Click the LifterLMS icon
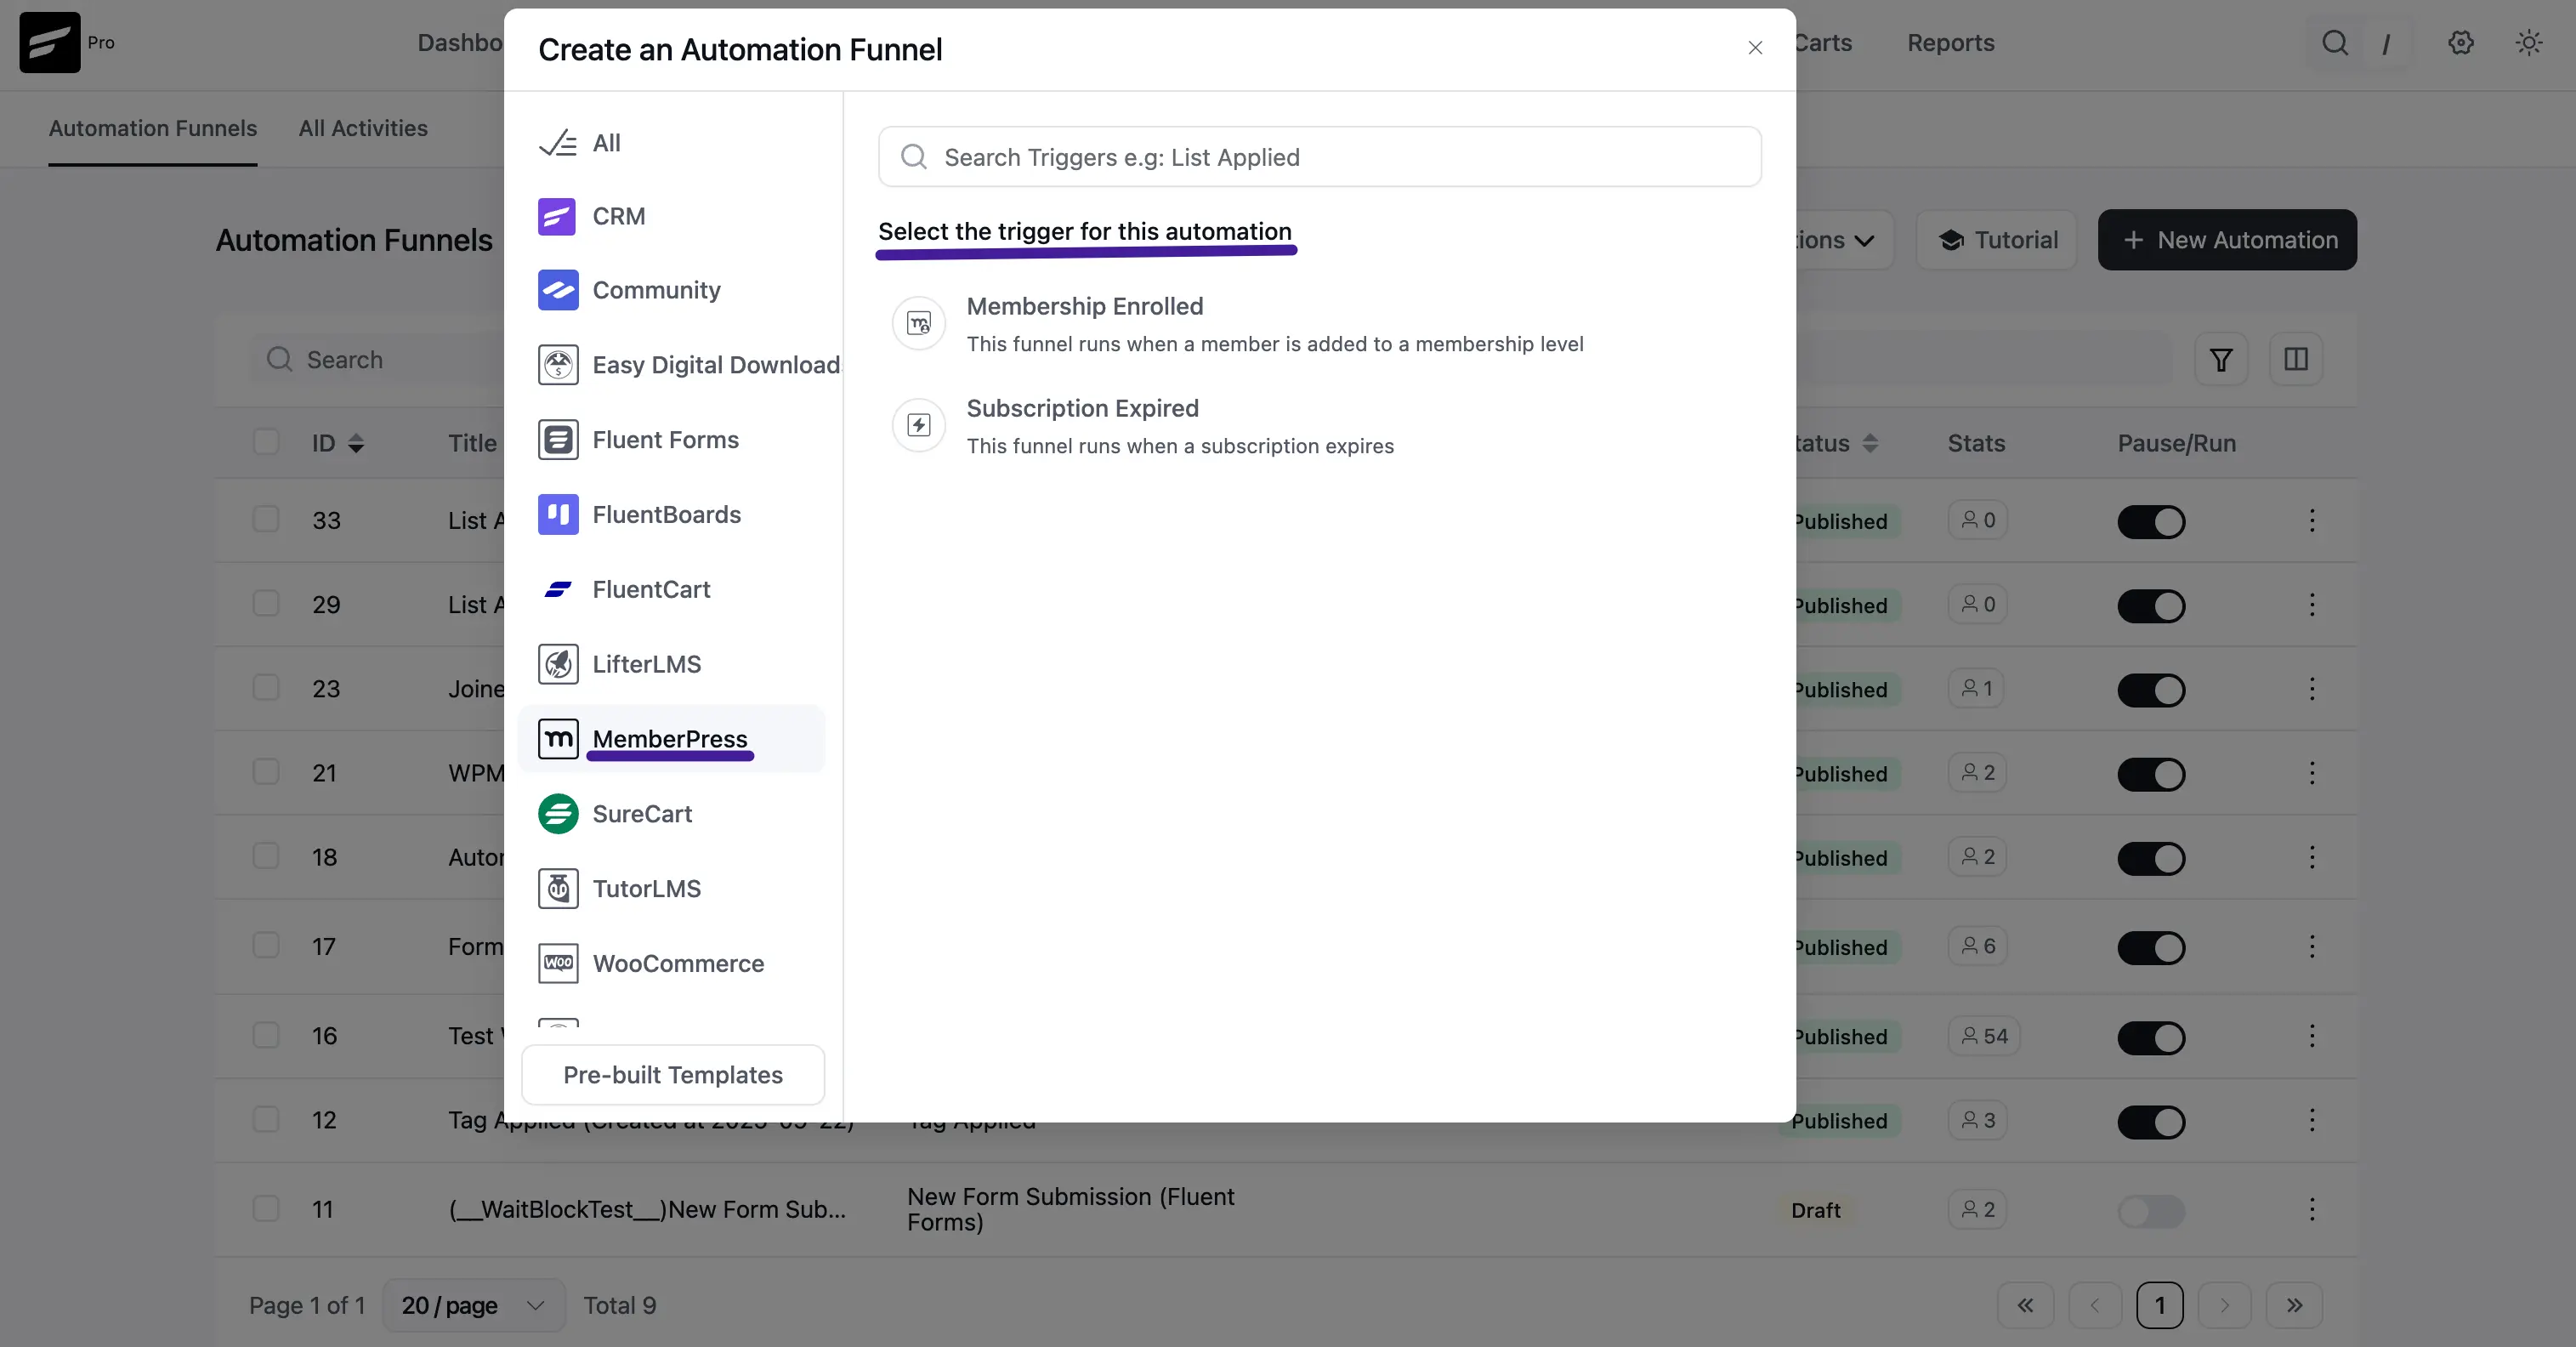The height and width of the screenshot is (1347, 2576). (x=558, y=664)
